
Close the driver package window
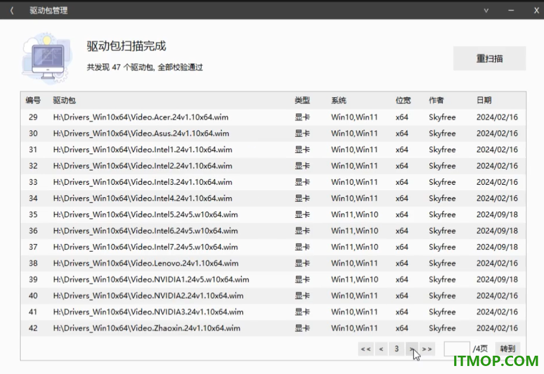point(537,11)
